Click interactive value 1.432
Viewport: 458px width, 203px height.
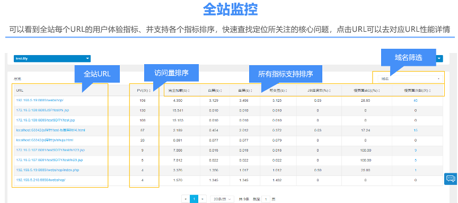pyautogui.click(x=277, y=180)
